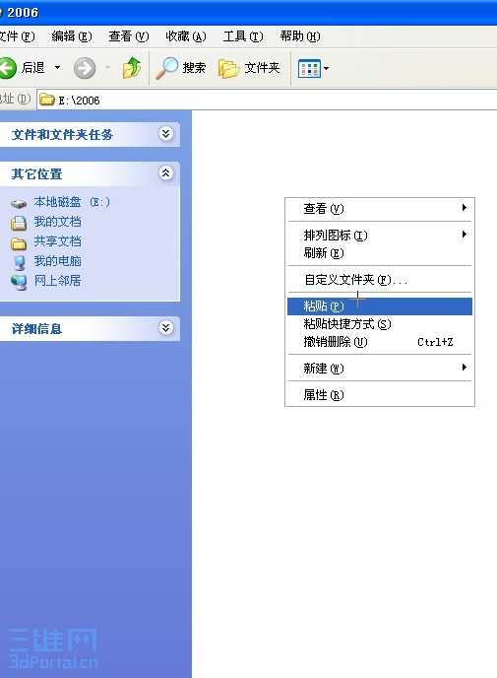Image resolution: width=497 pixels, height=678 pixels.
Task: Open the 本地磁盘 (E:) link
Action: (72, 202)
